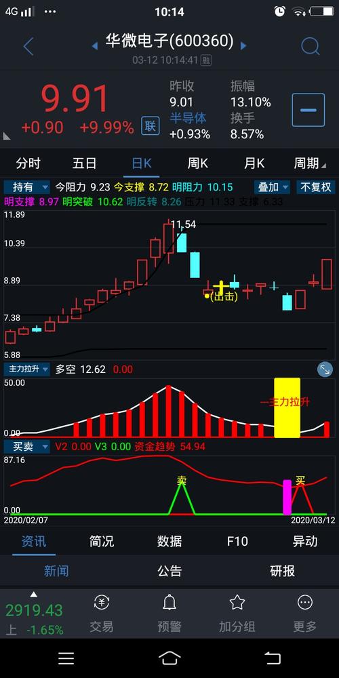Select the 公告 announcements tab
Screen dimensions: 339x678
tap(169, 571)
